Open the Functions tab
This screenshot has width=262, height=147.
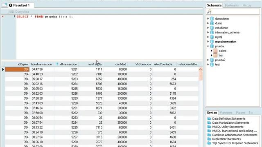(226, 113)
